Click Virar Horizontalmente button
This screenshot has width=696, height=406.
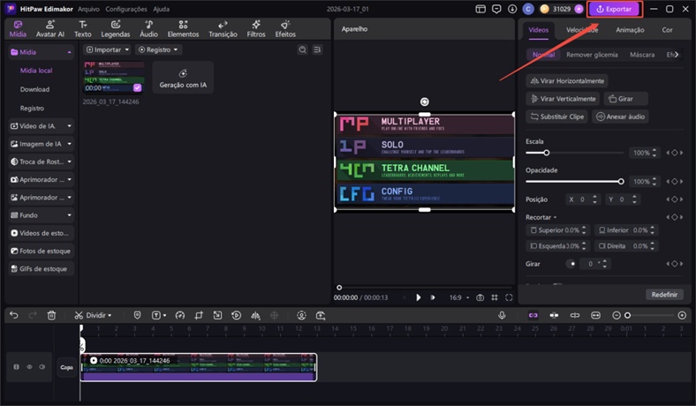pos(567,80)
